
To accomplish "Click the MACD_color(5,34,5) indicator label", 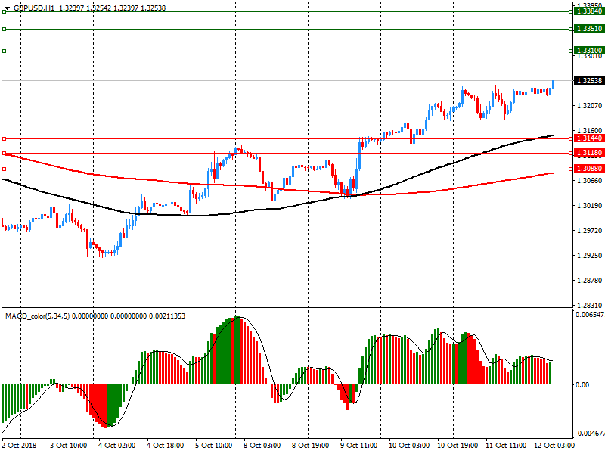I will (x=38, y=316).
